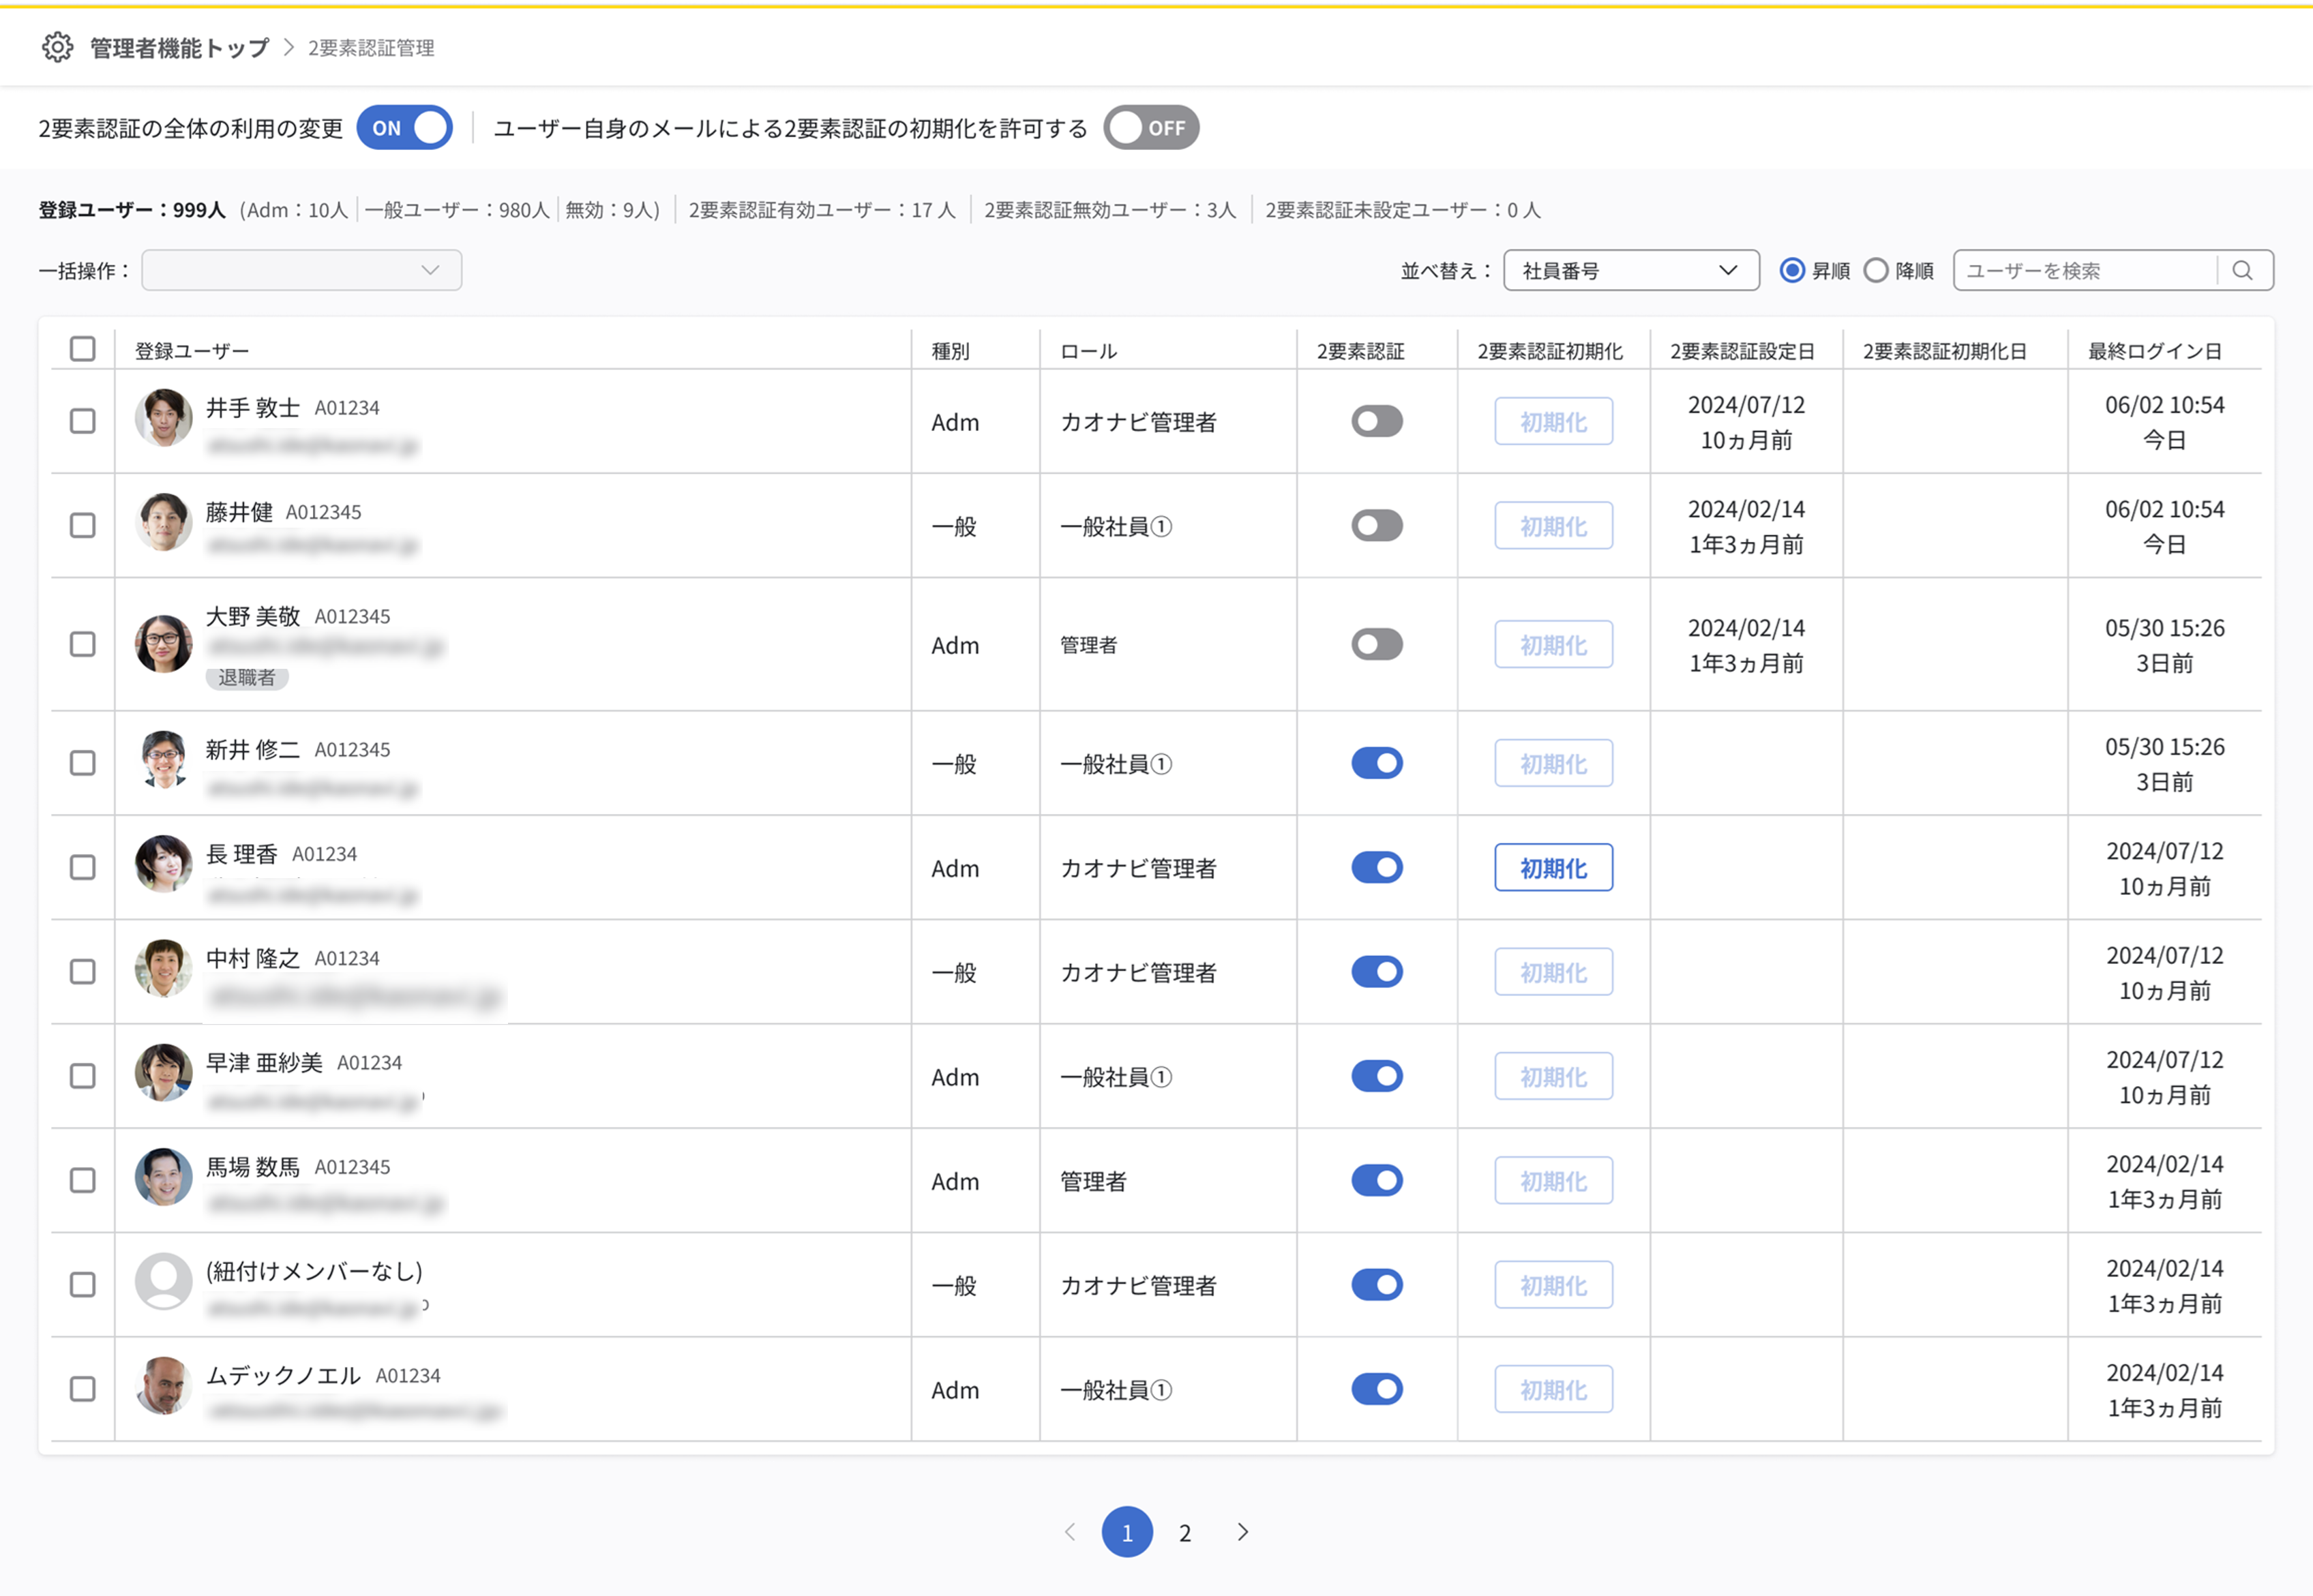Viewport: 2313px width, 1596px height.
Task: Click the 退職者 badge under 大野 美敬
Action: [x=247, y=677]
